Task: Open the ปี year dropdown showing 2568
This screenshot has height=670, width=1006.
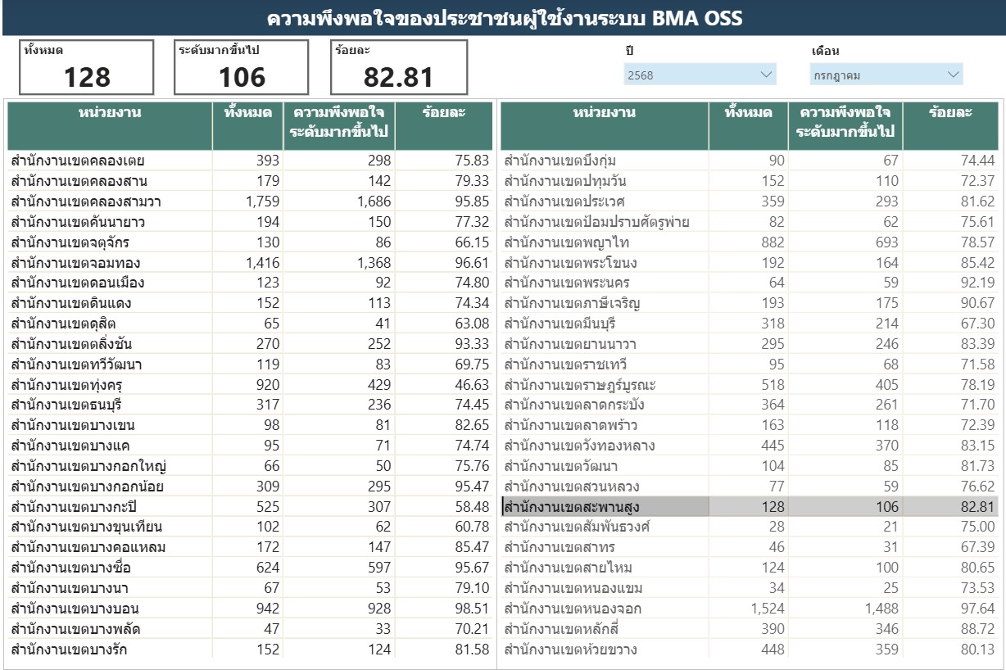Action: click(x=699, y=75)
